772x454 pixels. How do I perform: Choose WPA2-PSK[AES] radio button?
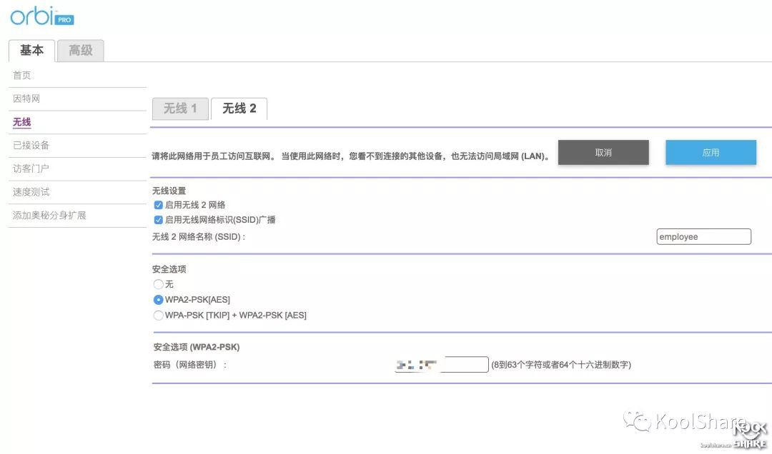pos(159,300)
